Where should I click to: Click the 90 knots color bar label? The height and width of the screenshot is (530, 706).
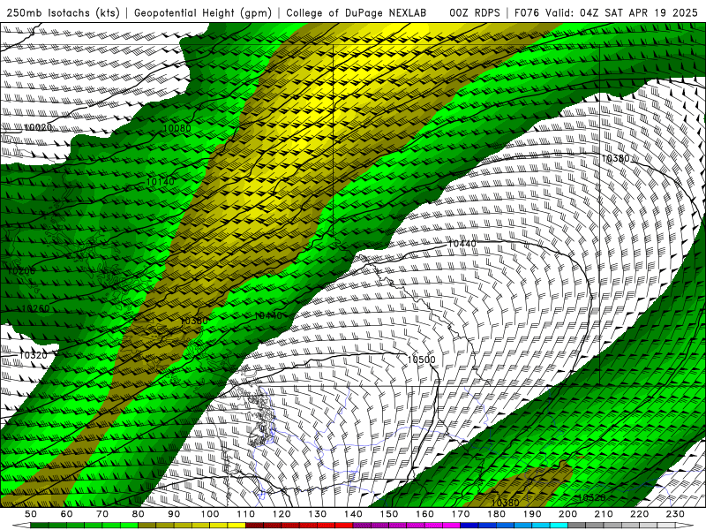click(174, 514)
